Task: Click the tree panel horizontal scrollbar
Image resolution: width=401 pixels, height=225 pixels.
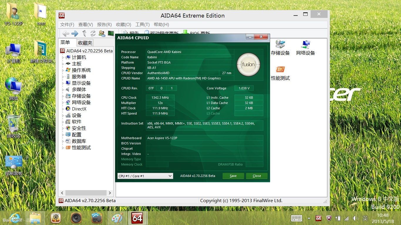Action: pyautogui.click(x=86, y=193)
